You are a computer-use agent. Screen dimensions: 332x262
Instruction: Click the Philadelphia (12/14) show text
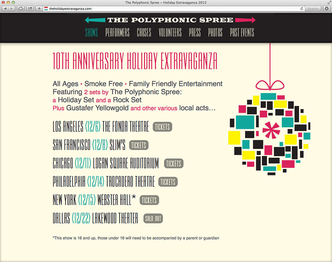coord(104,182)
